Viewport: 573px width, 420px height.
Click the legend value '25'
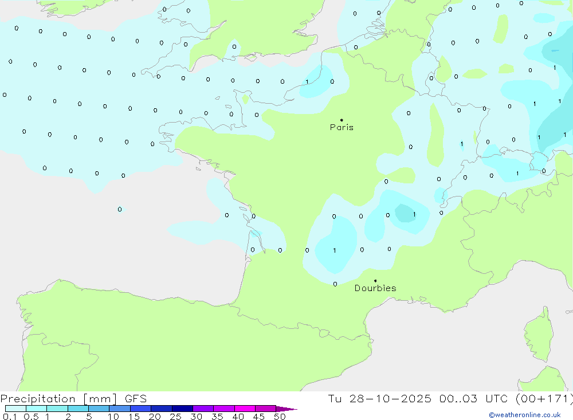tap(176, 417)
